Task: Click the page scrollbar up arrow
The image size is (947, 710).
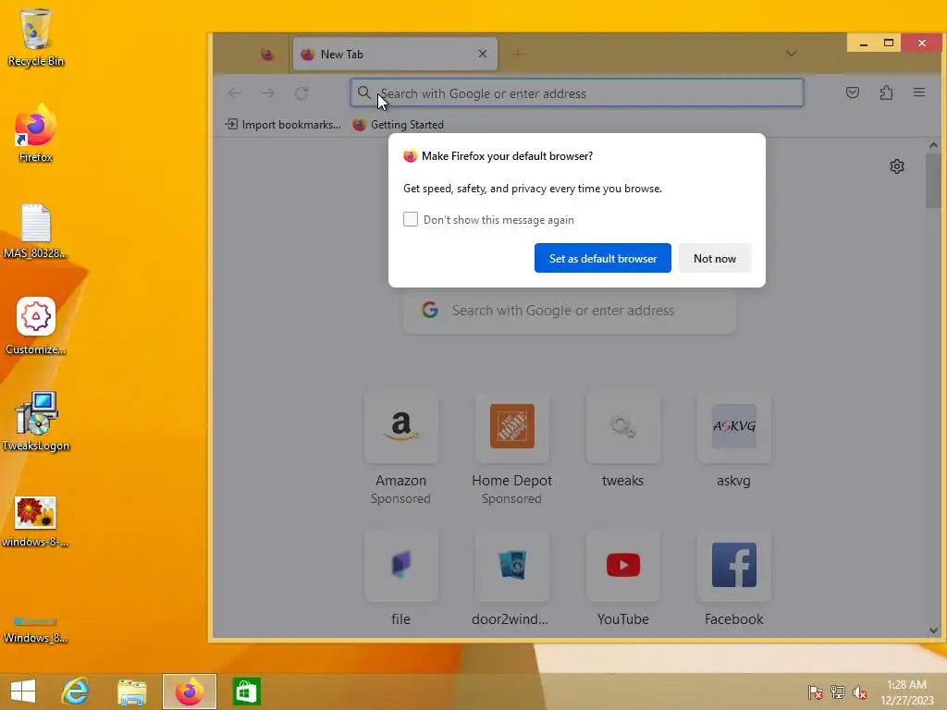Action: pyautogui.click(x=933, y=145)
